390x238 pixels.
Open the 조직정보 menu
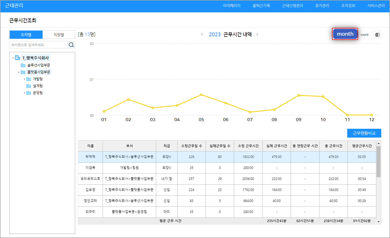point(348,5)
